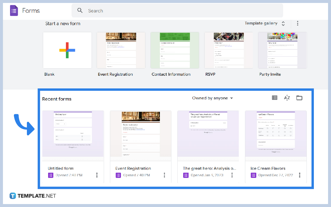The image size is (331, 207).
Task: Open the AZ sort options icon
Action: 287,98
